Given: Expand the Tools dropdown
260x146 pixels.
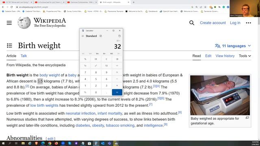Looking at the screenshot, I should tap(245, 56).
